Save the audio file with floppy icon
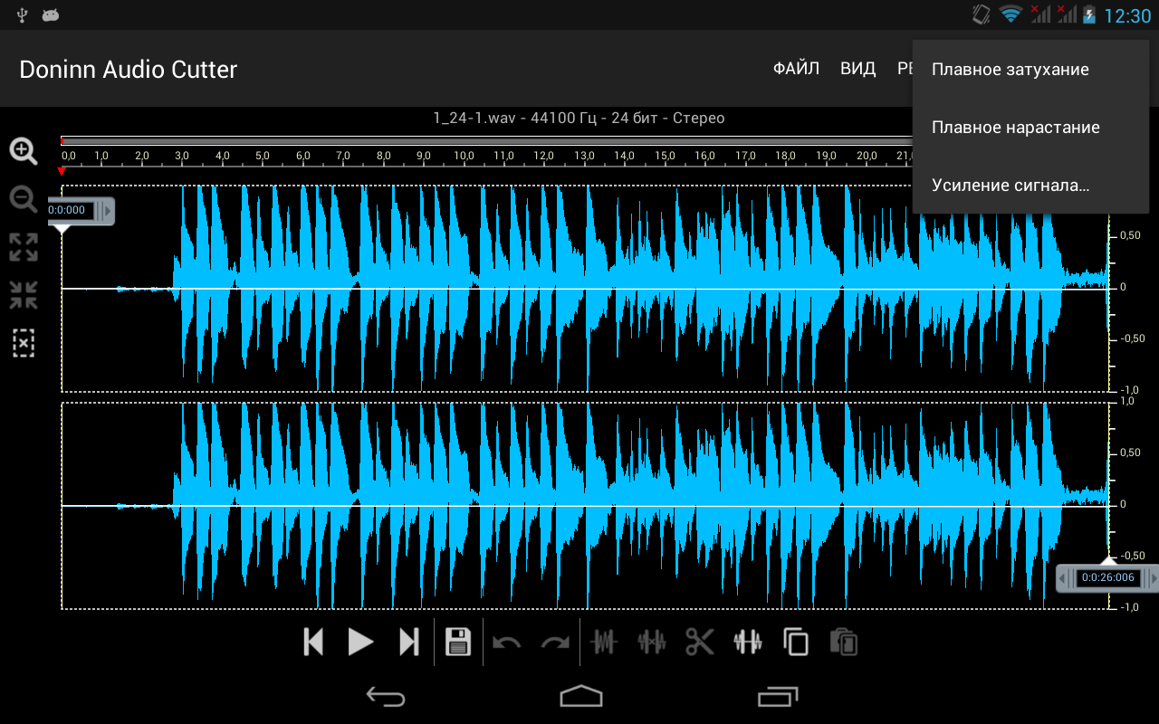This screenshot has height=724, width=1159. tap(458, 642)
